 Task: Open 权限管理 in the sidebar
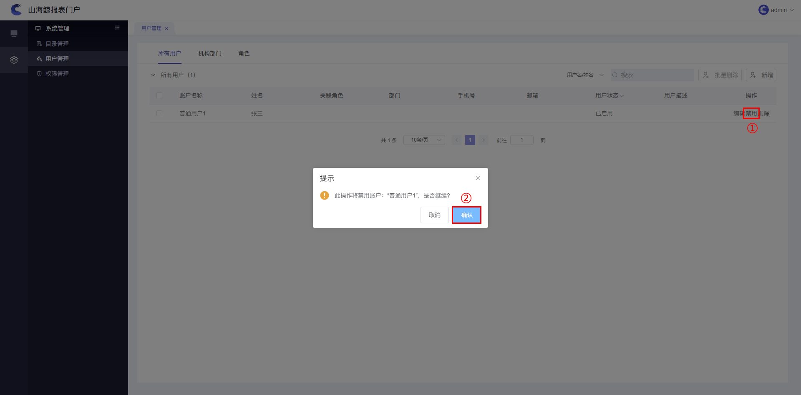[x=57, y=74]
